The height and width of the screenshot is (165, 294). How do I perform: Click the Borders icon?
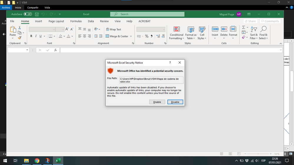pyautogui.click(x=50, y=36)
